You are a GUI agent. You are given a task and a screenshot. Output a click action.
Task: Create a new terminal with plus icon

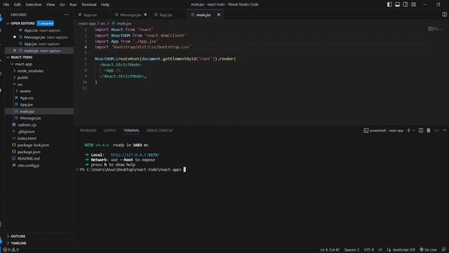click(x=408, y=131)
